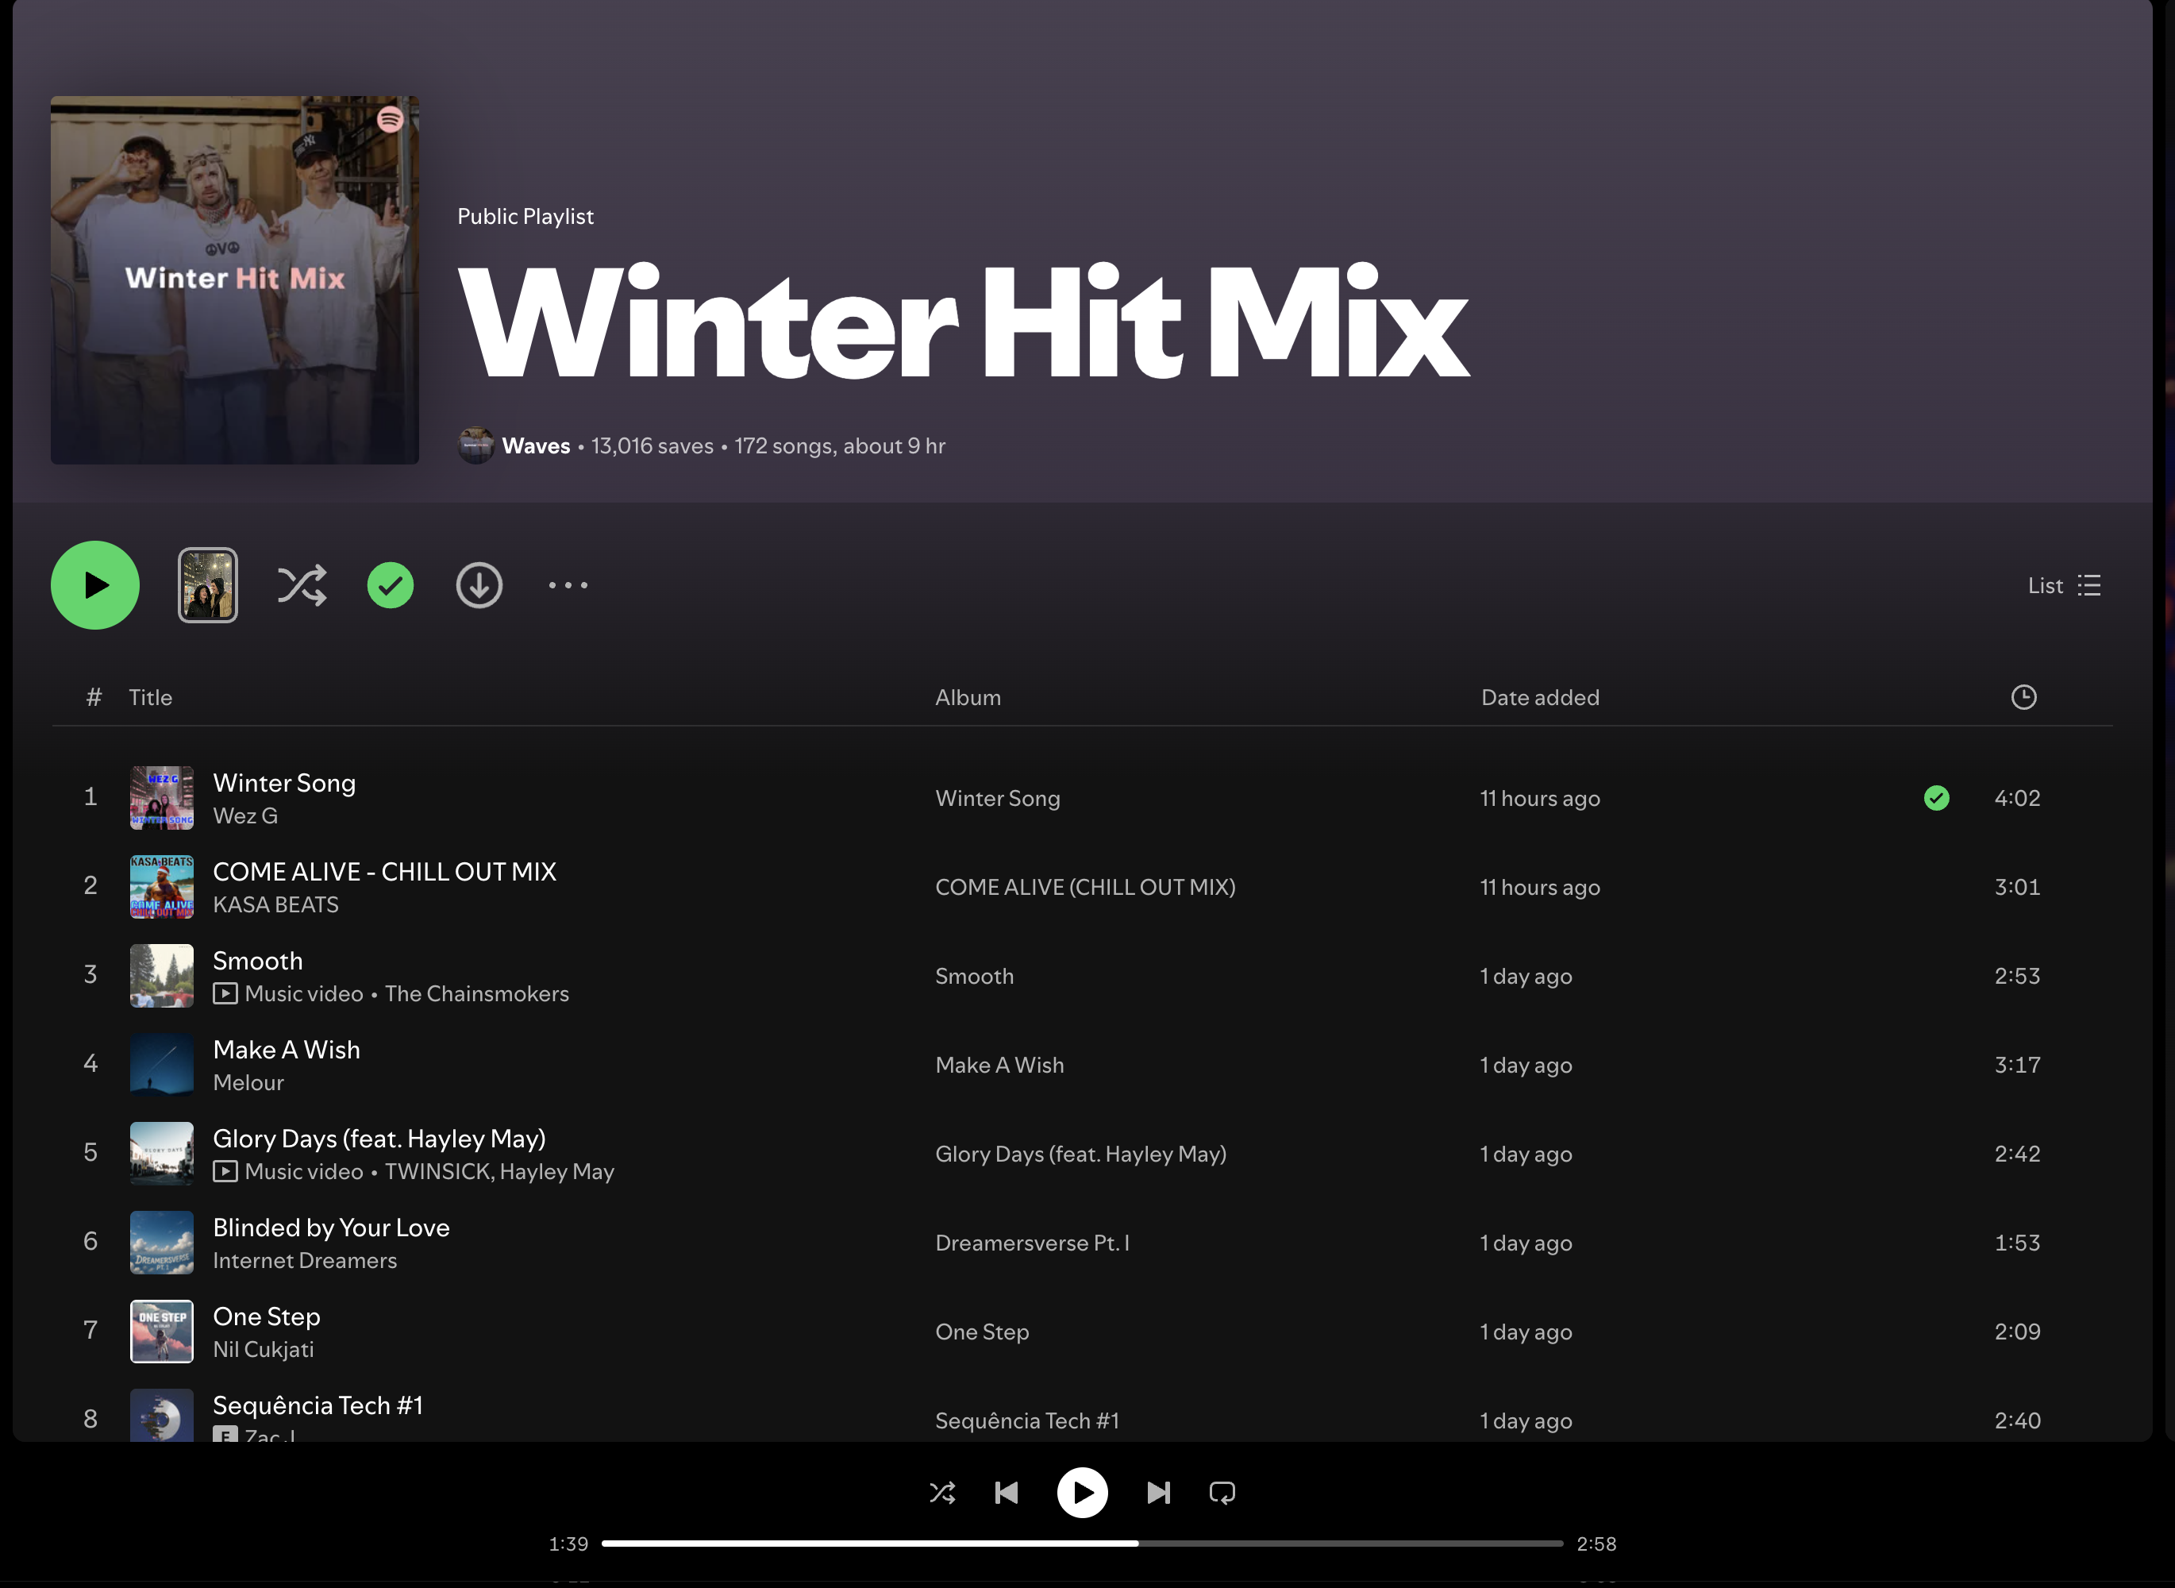Sort by the Title column header
The image size is (2175, 1588).
(x=151, y=698)
